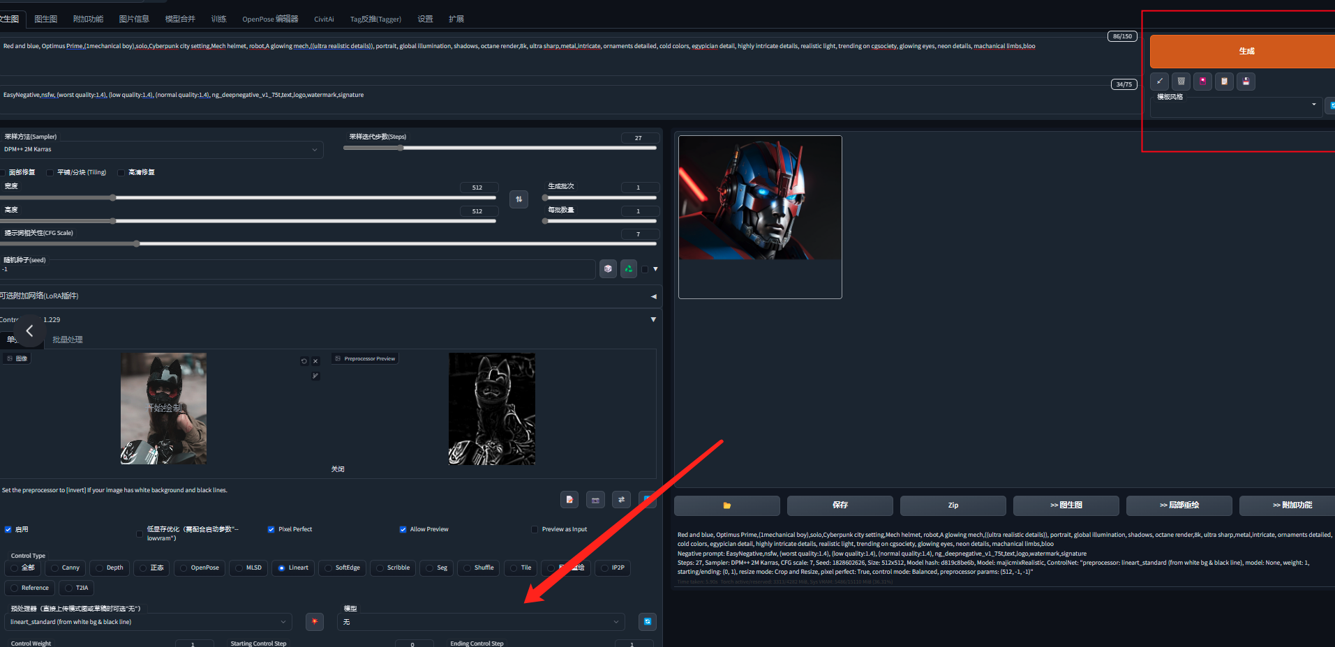Viewport: 1335px width, 647px height.
Task: Click the 宽度 width slider track
Action: coord(248,198)
